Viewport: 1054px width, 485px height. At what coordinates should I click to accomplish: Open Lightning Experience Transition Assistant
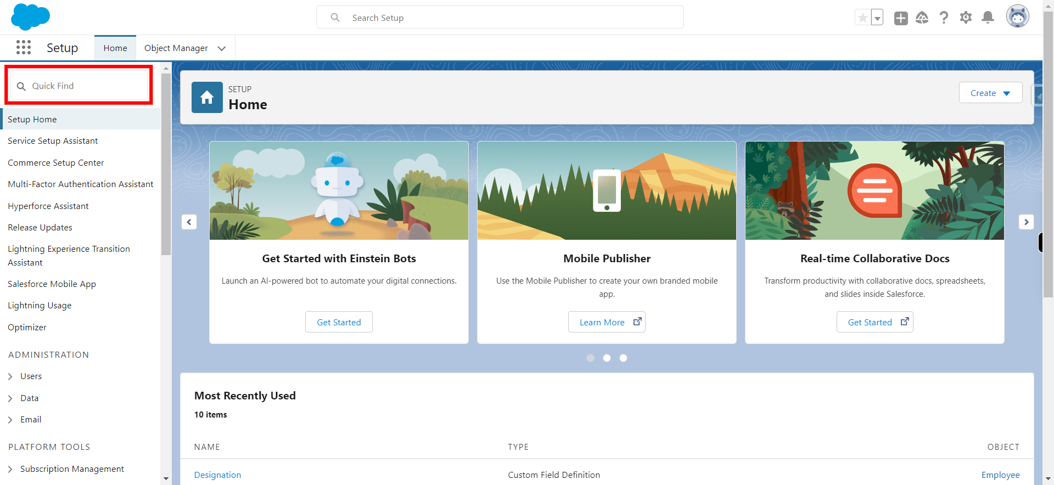69,256
